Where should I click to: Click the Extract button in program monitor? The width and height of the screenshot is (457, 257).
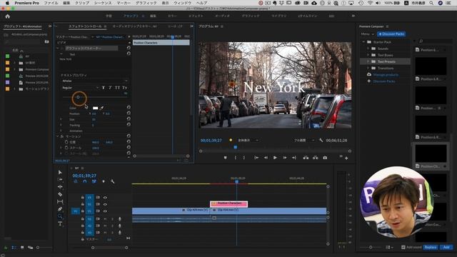point(316,158)
